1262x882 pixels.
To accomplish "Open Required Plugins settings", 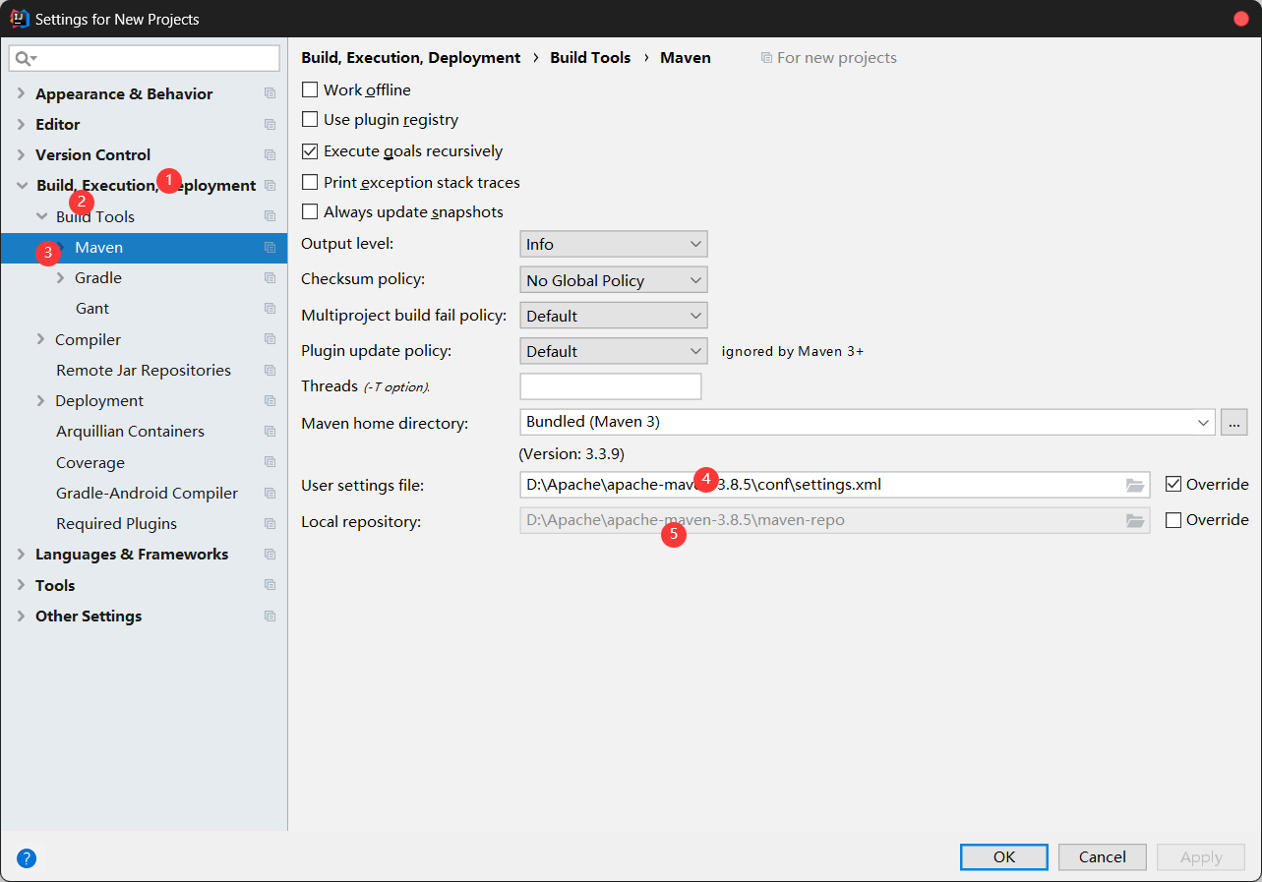I will 116,523.
